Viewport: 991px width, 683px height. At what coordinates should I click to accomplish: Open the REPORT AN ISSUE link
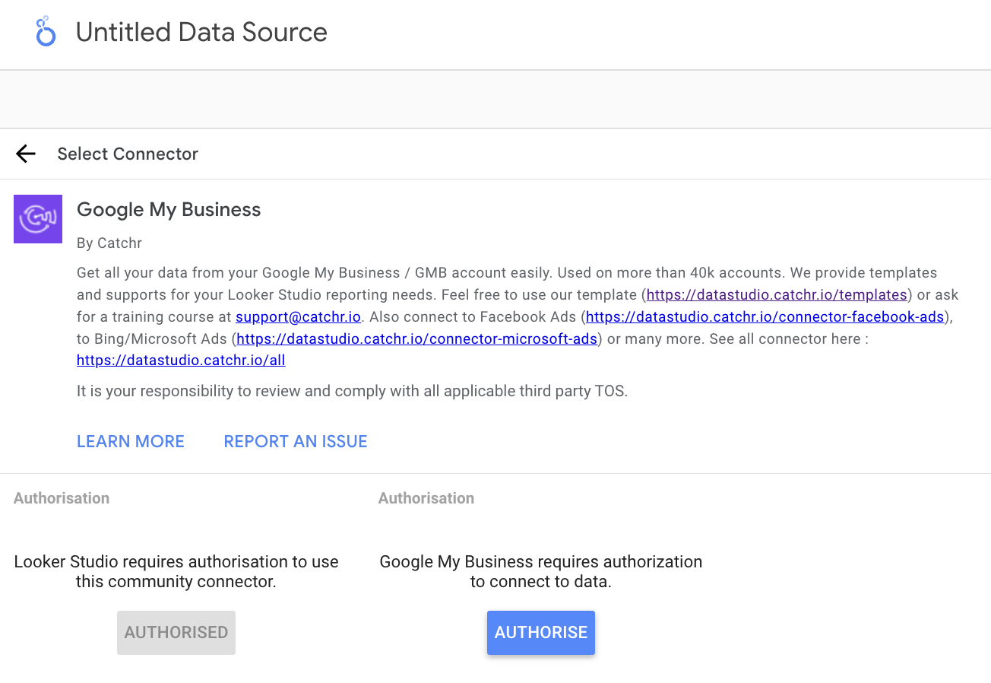tap(295, 441)
